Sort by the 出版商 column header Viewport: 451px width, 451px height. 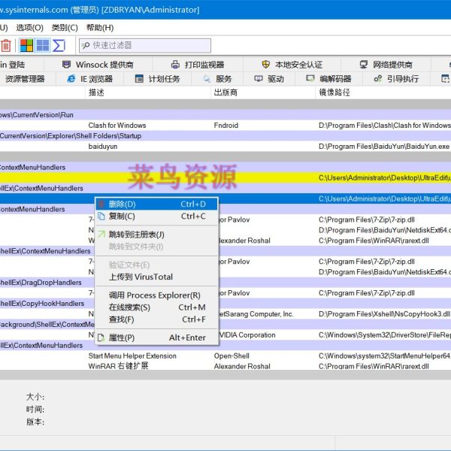coord(263,92)
